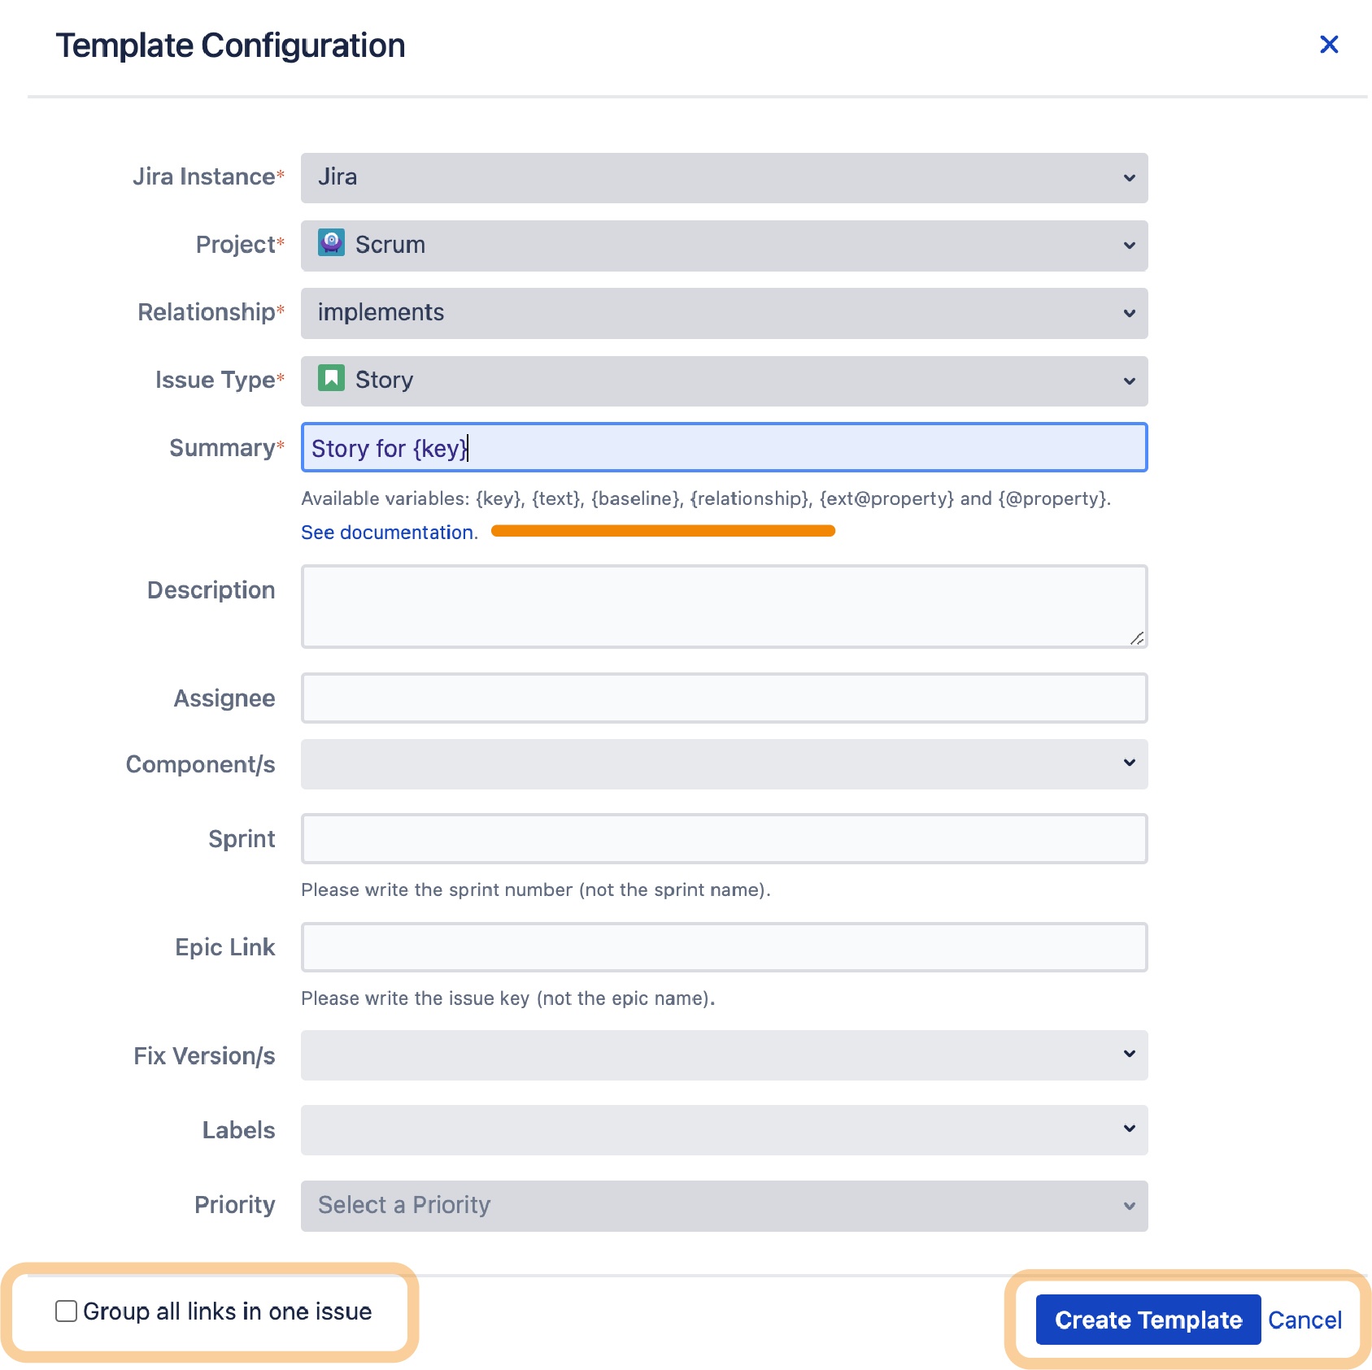1372x1370 pixels.
Task: Expand the Project dropdown
Action: click(x=724, y=245)
